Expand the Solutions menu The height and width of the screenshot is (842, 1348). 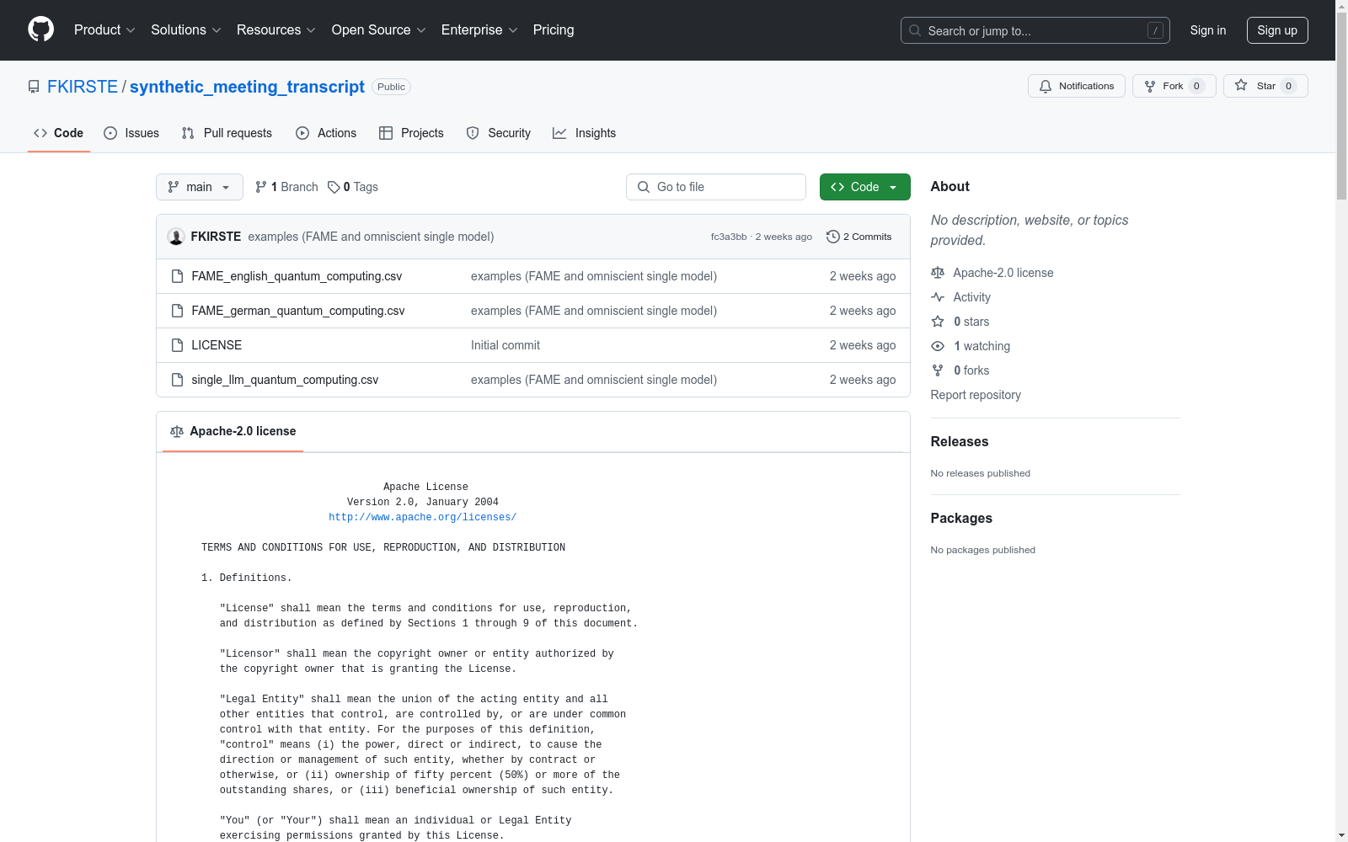click(186, 29)
